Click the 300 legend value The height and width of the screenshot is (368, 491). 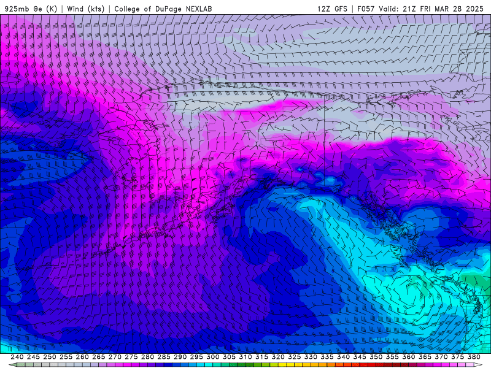click(212, 357)
